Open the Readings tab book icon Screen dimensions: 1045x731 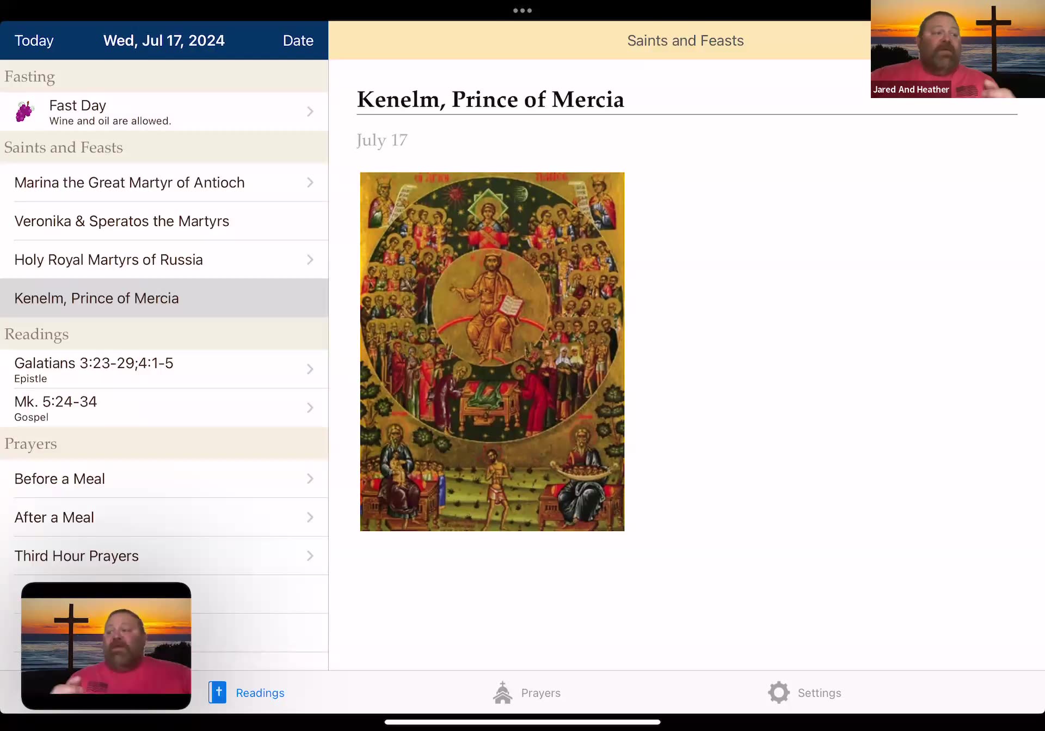click(217, 692)
